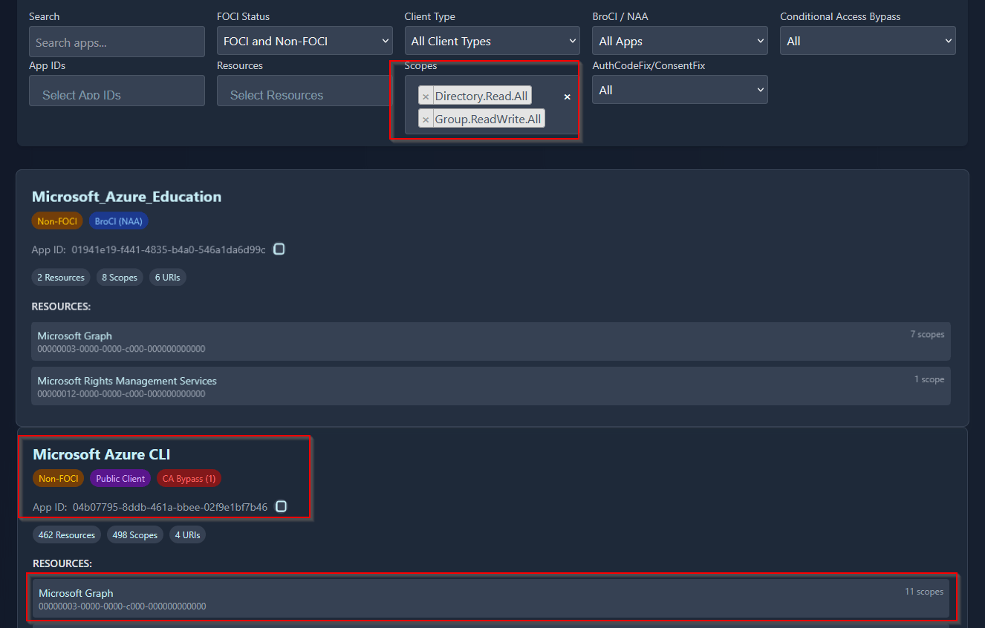Open the Client Type dropdown

492,42
